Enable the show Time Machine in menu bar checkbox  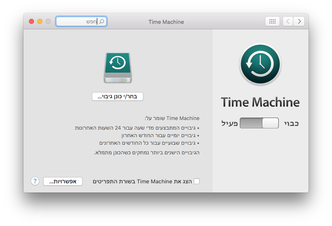tap(197, 181)
